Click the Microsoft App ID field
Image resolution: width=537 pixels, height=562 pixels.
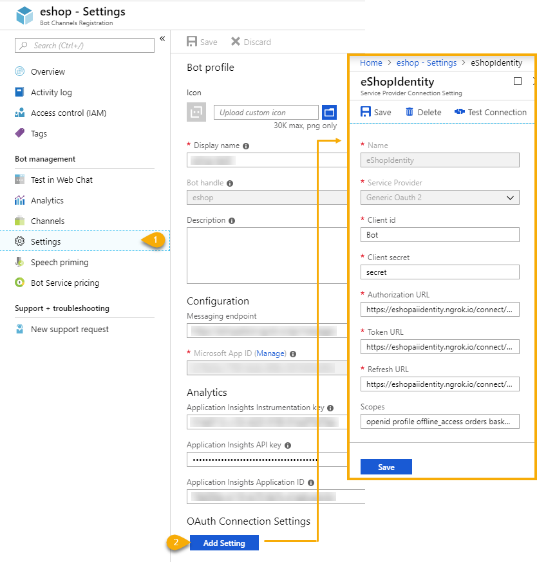click(267, 368)
